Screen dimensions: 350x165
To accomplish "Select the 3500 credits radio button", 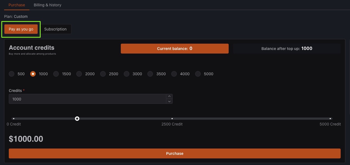I will click(150, 74).
